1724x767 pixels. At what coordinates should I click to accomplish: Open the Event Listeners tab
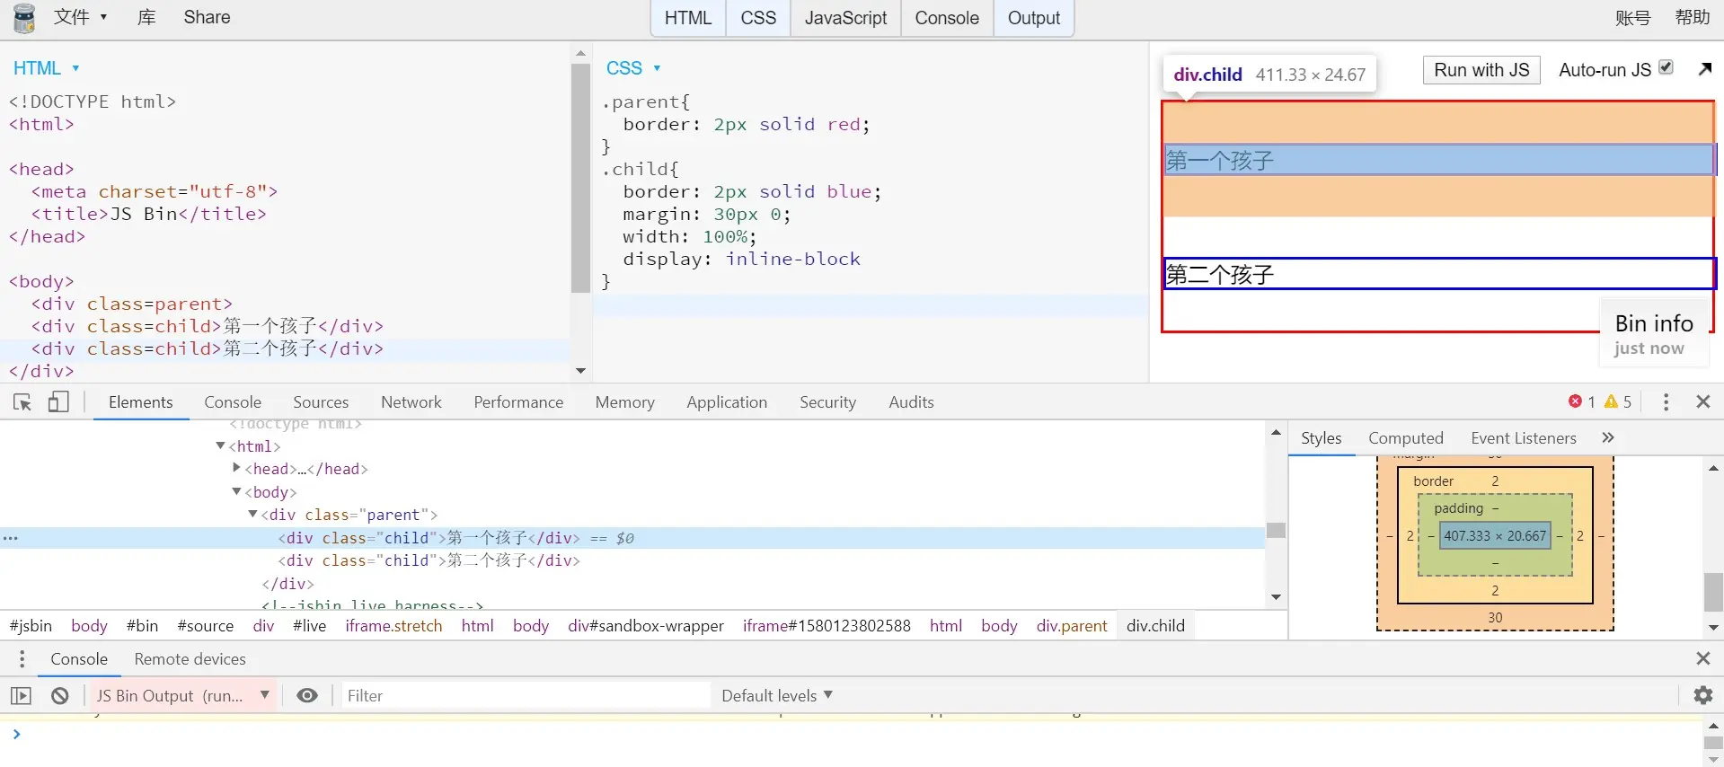pos(1524,438)
